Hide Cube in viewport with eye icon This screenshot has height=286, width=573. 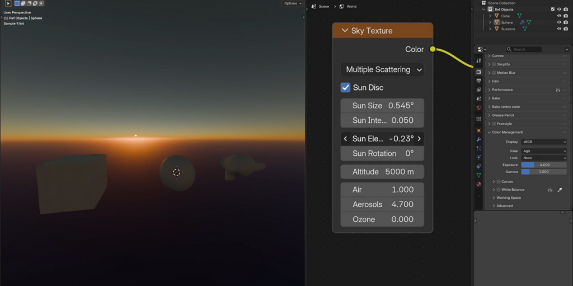pos(559,16)
